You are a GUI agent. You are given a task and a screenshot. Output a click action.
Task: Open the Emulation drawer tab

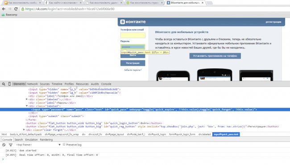click(x=31, y=140)
